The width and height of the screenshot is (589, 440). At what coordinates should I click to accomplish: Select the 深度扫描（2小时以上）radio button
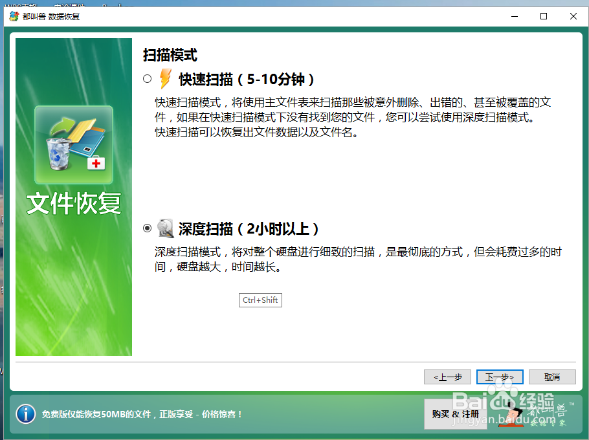click(148, 228)
